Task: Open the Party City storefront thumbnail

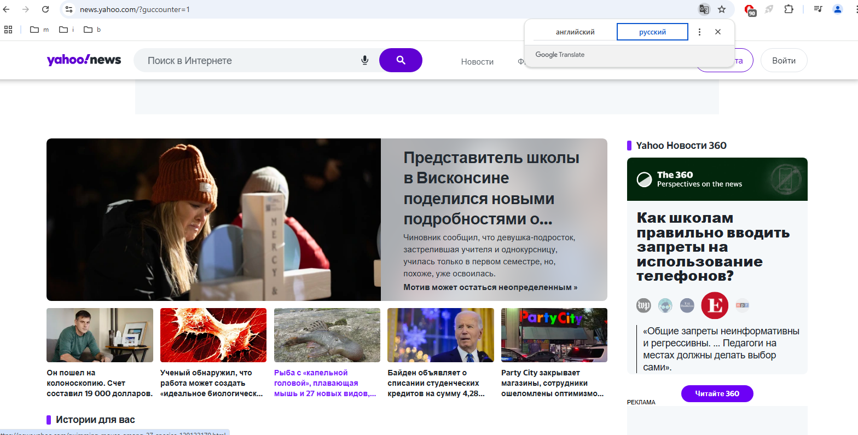Action: click(x=554, y=335)
